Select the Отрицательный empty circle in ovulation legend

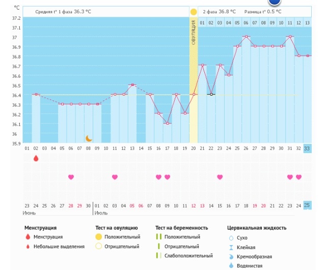[x=98, y=247]
